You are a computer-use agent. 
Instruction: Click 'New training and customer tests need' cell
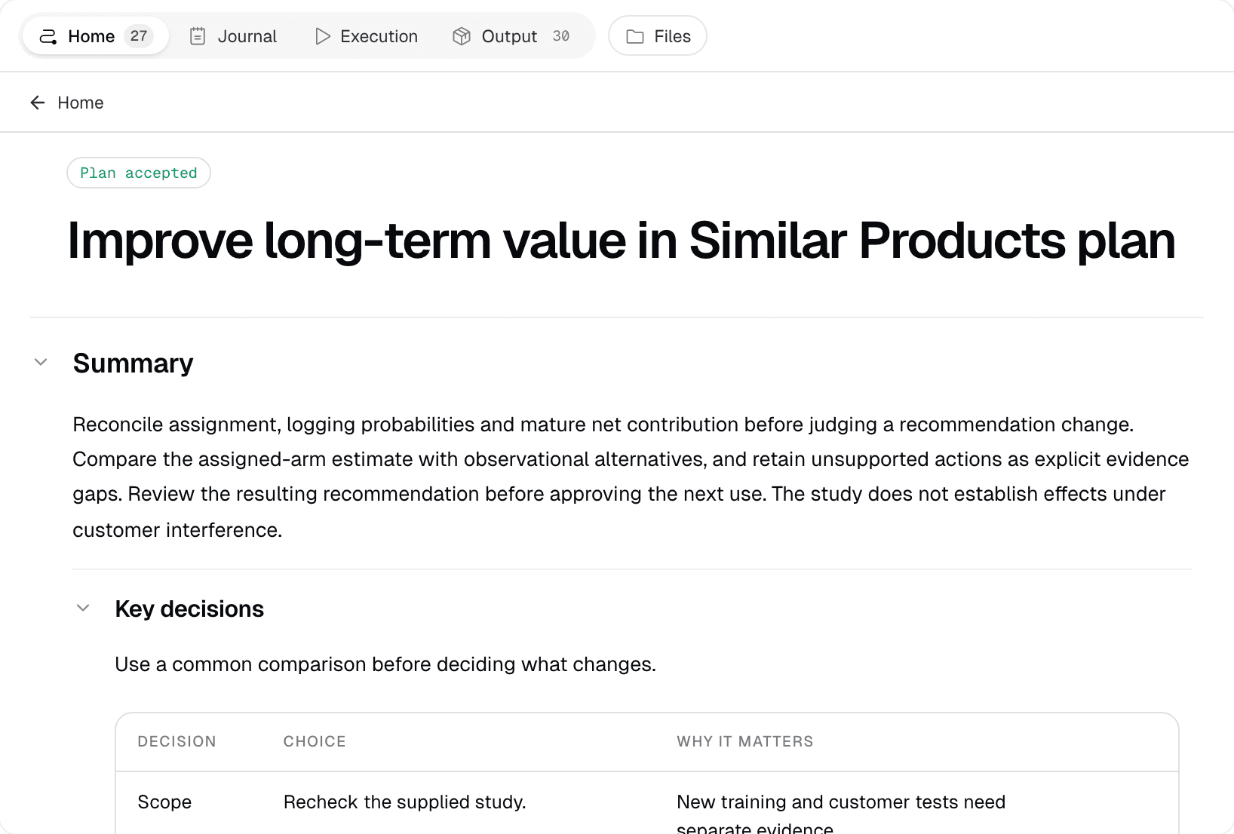point(841,802)
